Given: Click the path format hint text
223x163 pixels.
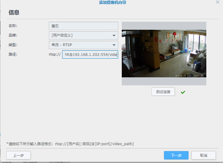Looking at the screenshot, I should tap(70, 144).
